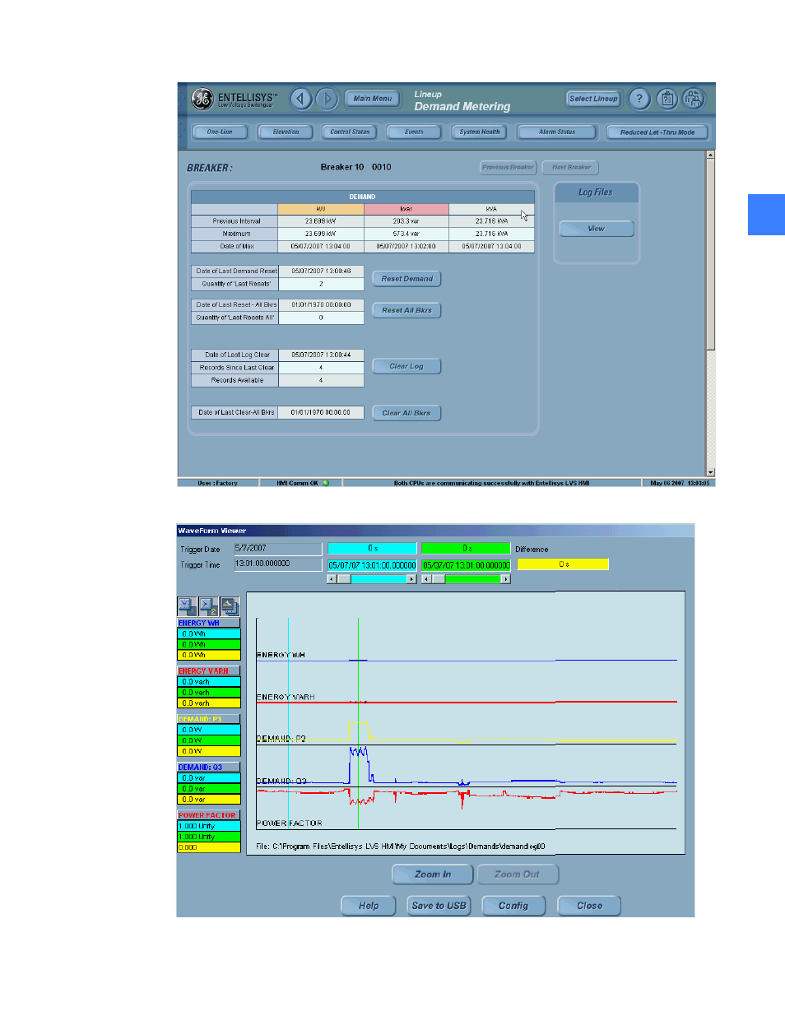Click the Save to USB button
The width and height of the screenshot is (785, 1016).
[439, 906]
